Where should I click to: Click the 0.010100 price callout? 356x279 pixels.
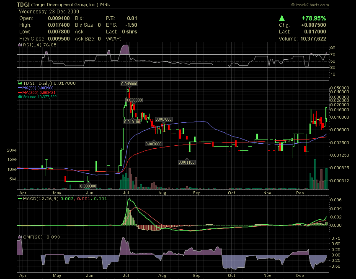pos(132,122)
